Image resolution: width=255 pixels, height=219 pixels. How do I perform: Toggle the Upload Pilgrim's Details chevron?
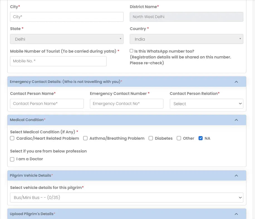click(236, 214)
